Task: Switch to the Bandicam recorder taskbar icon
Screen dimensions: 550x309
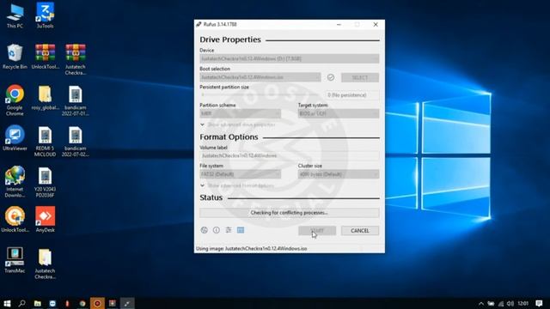Action: point(97,303)
